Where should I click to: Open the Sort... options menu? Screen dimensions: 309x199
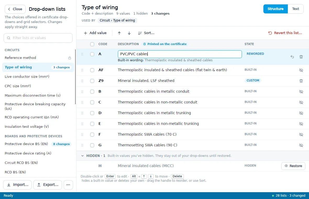tap(146, 33)
